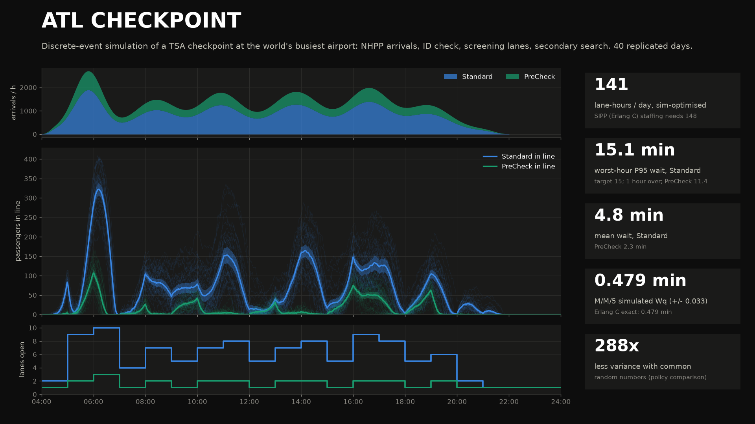The width and height of the screenshot is (755, 424).
Task: Click the 24:00 time axis label
Action: click(561, 402)
